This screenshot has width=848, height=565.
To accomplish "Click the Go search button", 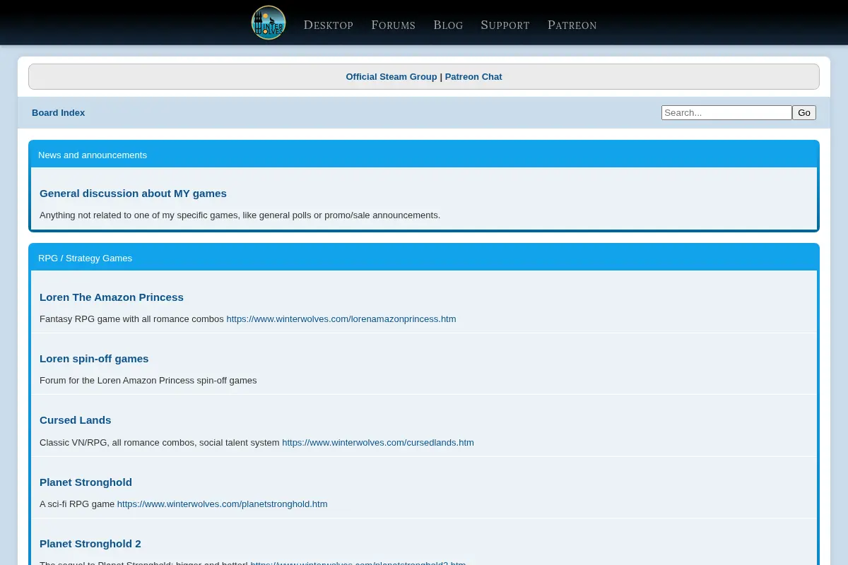I will [x=804, y=113].
